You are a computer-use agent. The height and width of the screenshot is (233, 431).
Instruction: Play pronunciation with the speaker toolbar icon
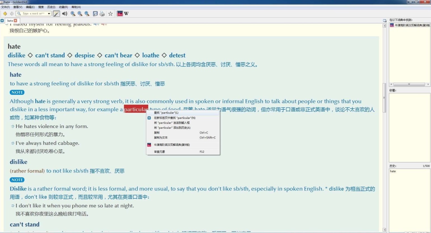tap(65, 14)
